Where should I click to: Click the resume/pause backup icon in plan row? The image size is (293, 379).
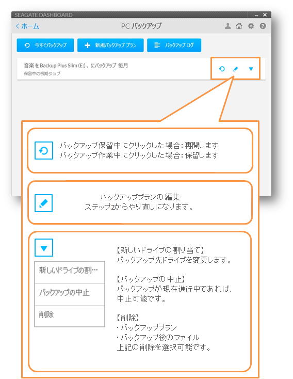222,69
